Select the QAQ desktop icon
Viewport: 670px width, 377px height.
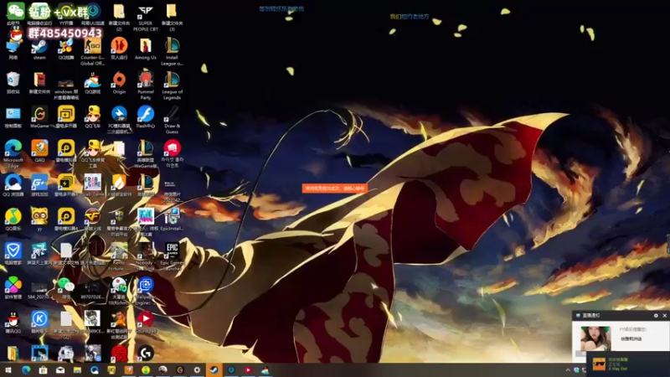coord(39,150)
